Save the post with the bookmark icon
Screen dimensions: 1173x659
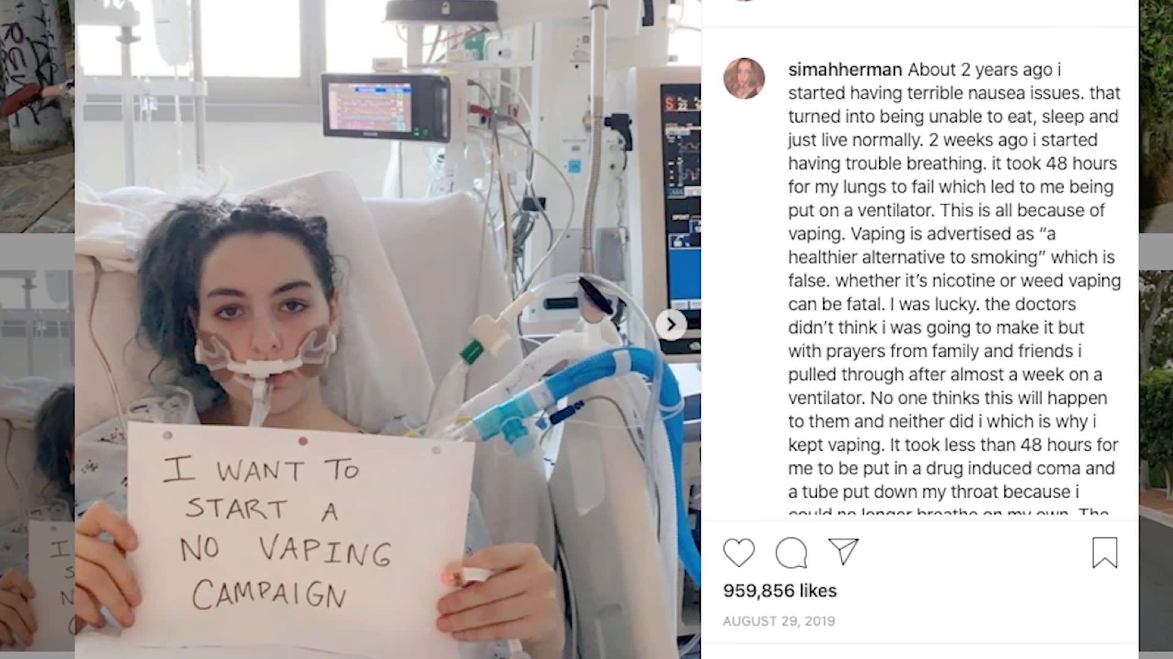[1105, 552]
